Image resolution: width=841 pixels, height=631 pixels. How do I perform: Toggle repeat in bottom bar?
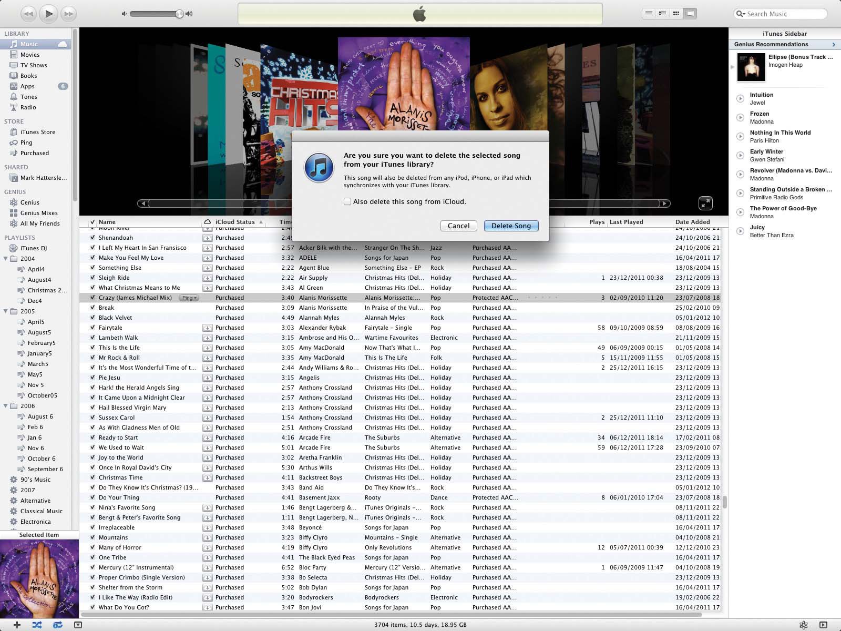click(x=58, y=625)
